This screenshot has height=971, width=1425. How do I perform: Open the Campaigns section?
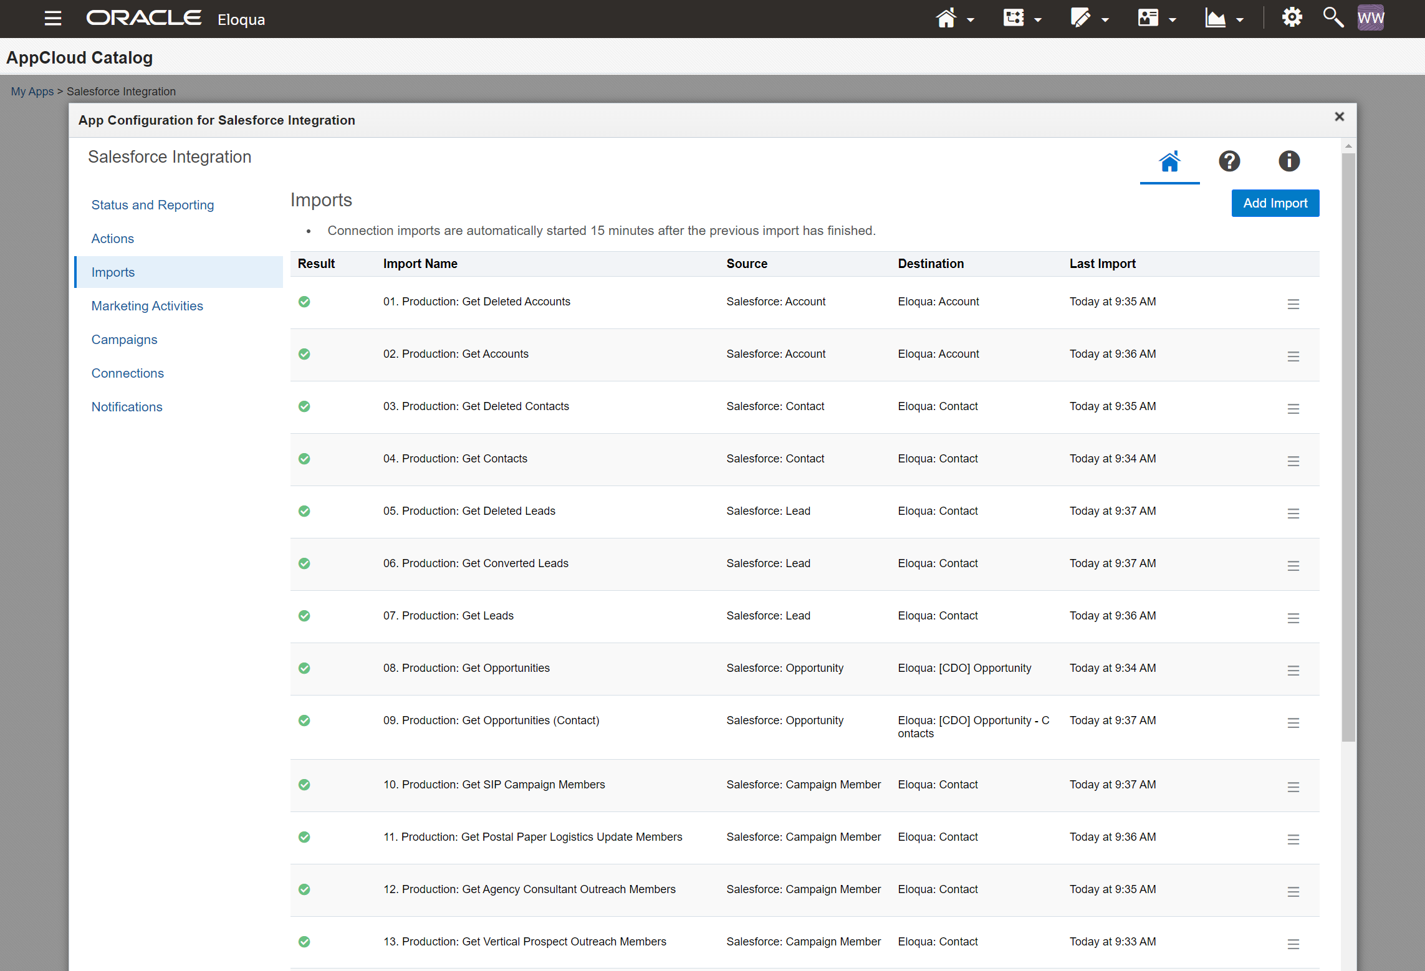point(125,340)
